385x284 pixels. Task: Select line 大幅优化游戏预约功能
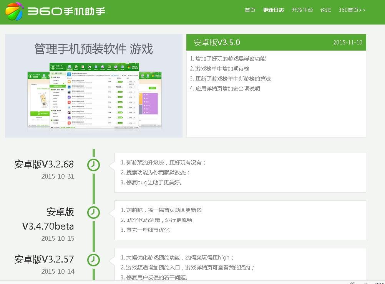(x=178, y=258)
